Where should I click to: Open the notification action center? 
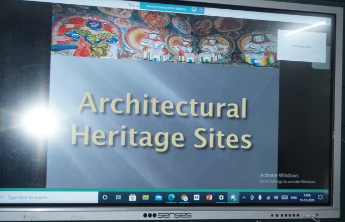[321, 198]
